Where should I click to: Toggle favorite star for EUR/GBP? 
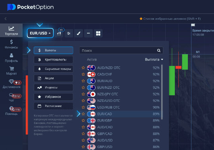point(83,120)
